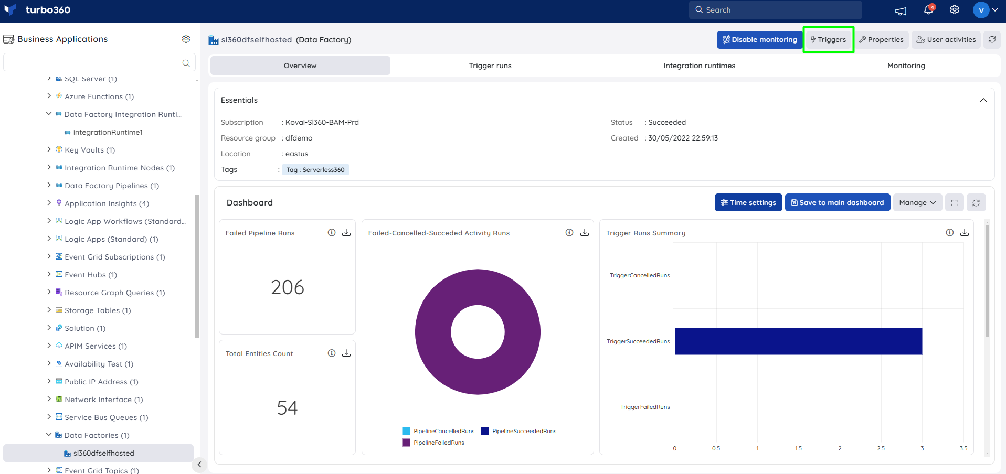The width and height of the screenshot is (1006, 474).
Task: Open the notifications bell
Action: (929, 9)
